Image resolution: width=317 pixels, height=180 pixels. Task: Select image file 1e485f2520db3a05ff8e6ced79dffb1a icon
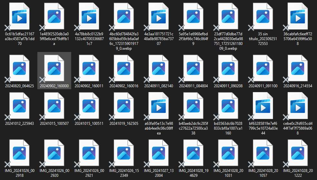(54, 16)
